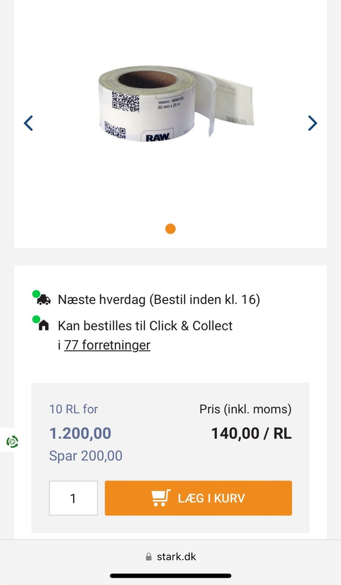Tap the delivery truck icon

pyautogui.click(x=44, y=300)
